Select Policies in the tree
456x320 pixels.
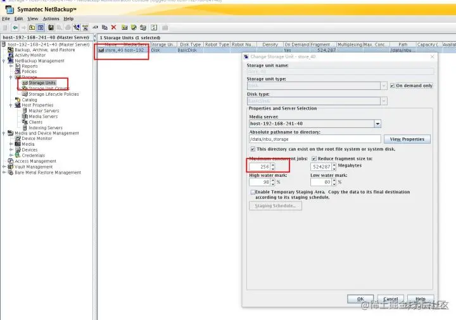29,72
